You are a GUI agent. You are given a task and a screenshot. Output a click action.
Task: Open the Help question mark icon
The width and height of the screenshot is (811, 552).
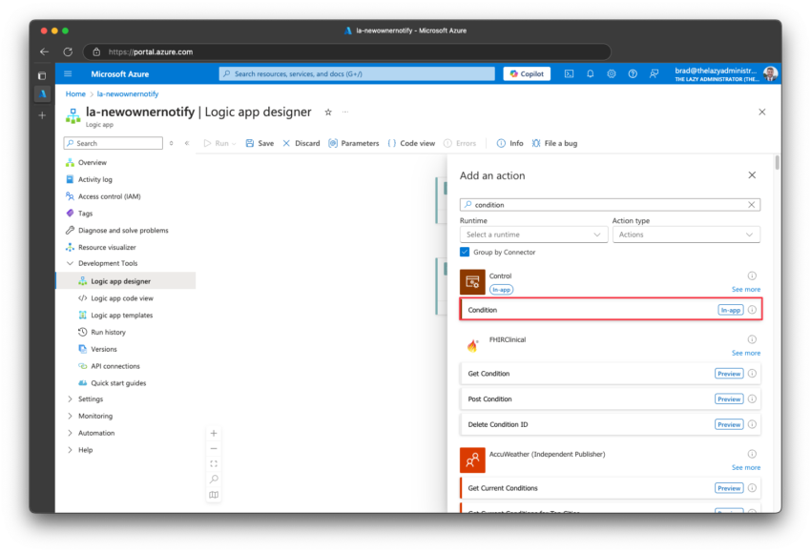point(633,74)
